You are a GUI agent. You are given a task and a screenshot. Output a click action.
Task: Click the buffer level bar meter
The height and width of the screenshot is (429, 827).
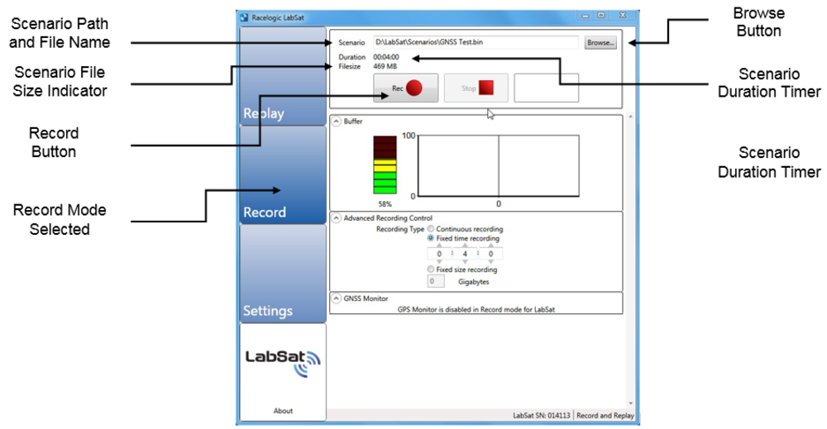point(385,164)
